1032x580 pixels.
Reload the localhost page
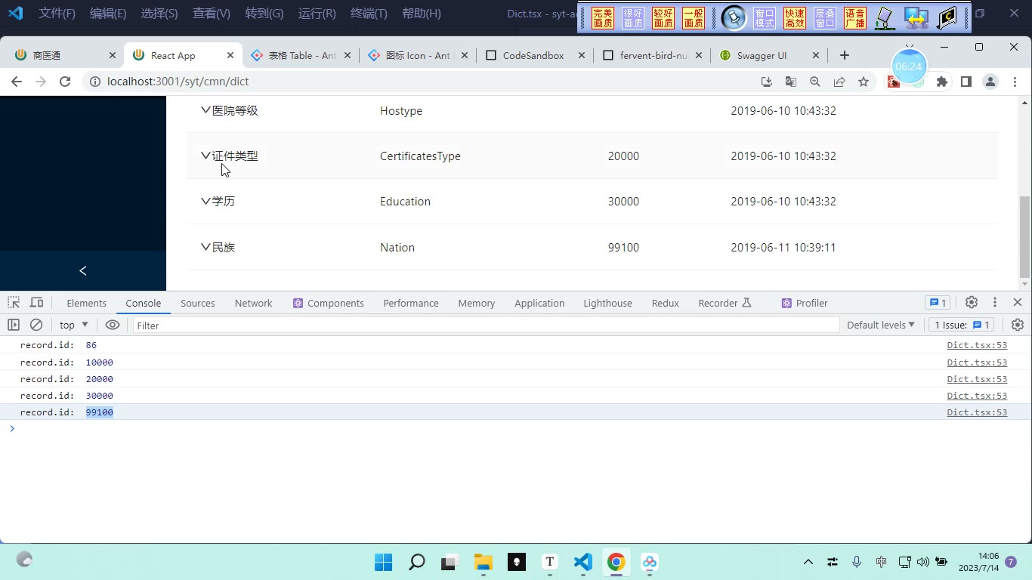[65, 82]
